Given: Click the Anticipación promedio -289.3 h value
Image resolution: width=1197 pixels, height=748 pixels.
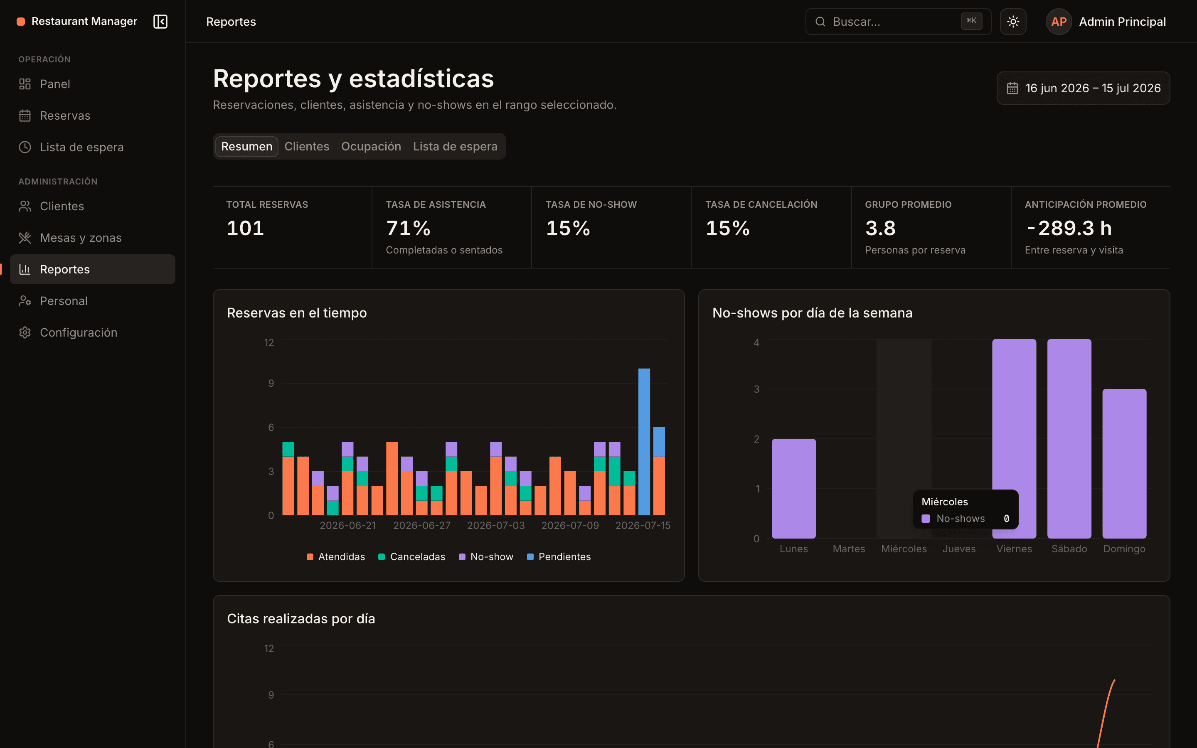Looking at the screenshot, I should [x=1069, y=228].
